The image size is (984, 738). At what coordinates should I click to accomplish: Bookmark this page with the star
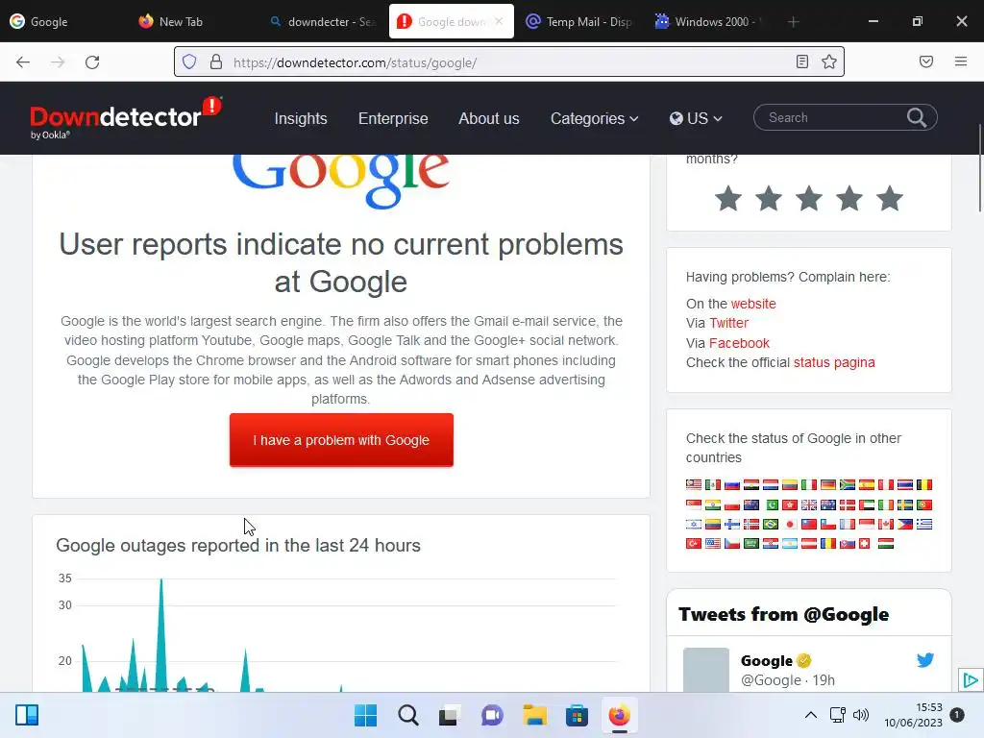(829, 61)
